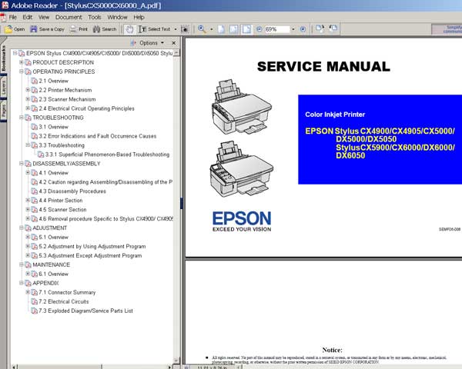Open the zoom percentage dropdown arrow
The image size is (462, 369).
pyautogui.click(x=293, y=29)
